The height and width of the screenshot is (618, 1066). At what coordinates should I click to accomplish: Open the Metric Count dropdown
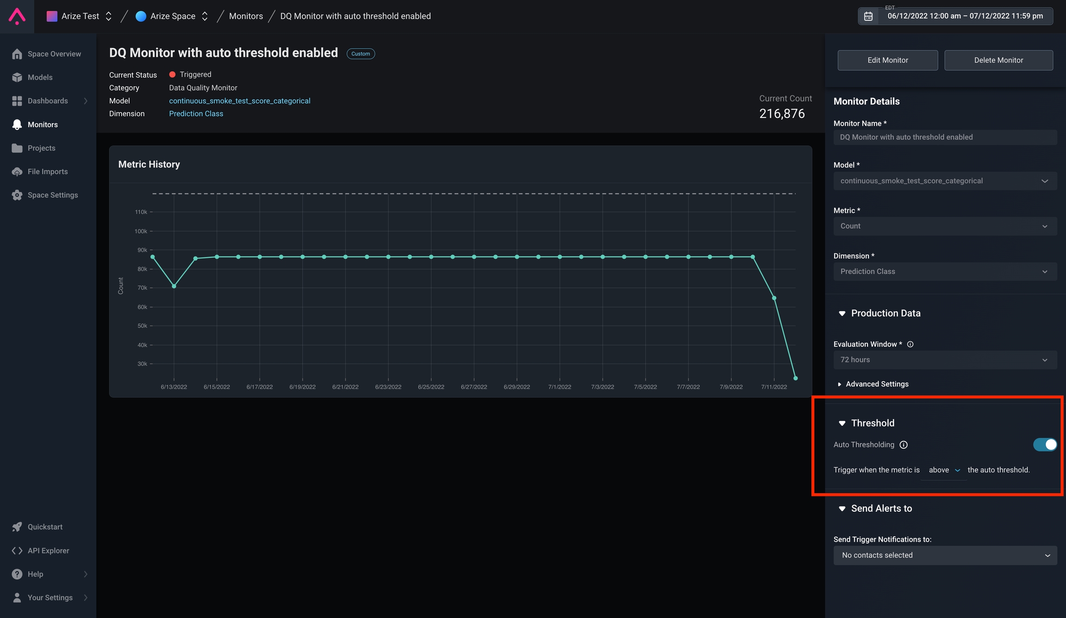point(945,226)
